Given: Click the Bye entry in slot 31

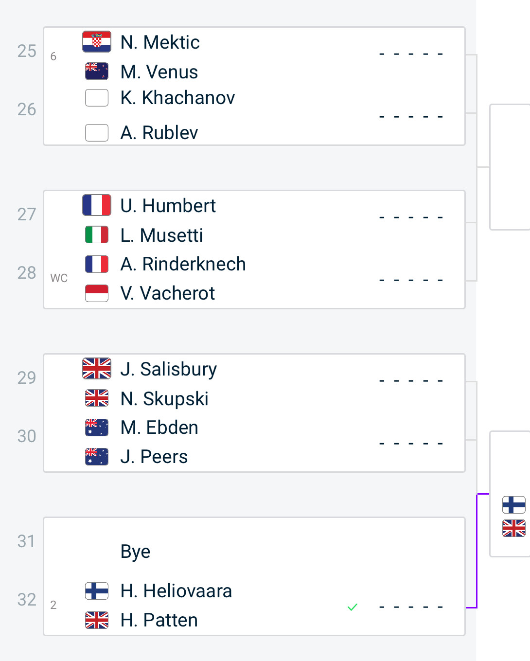Looking at the screenshot, I should [x=136, y=552].
